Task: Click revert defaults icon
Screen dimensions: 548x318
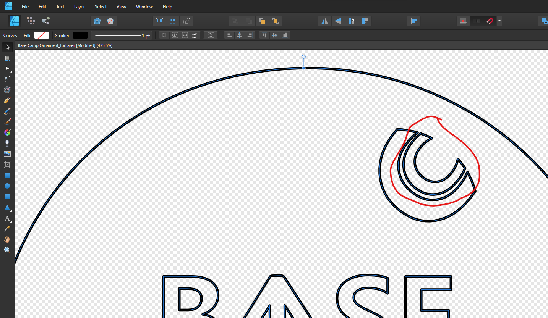Action: pyautogui.click(x=110, y=21)
